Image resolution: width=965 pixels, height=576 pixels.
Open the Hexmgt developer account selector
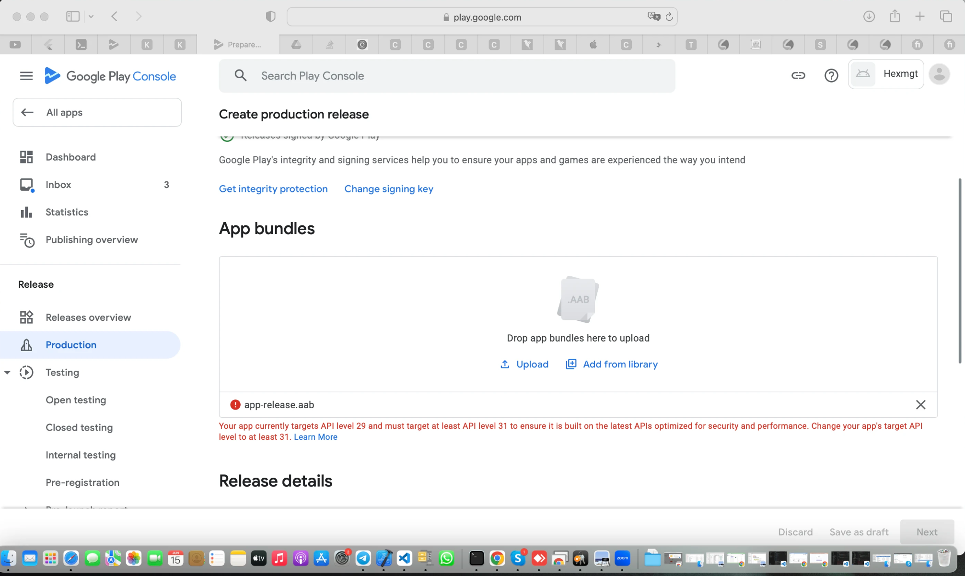coord(886,74)
